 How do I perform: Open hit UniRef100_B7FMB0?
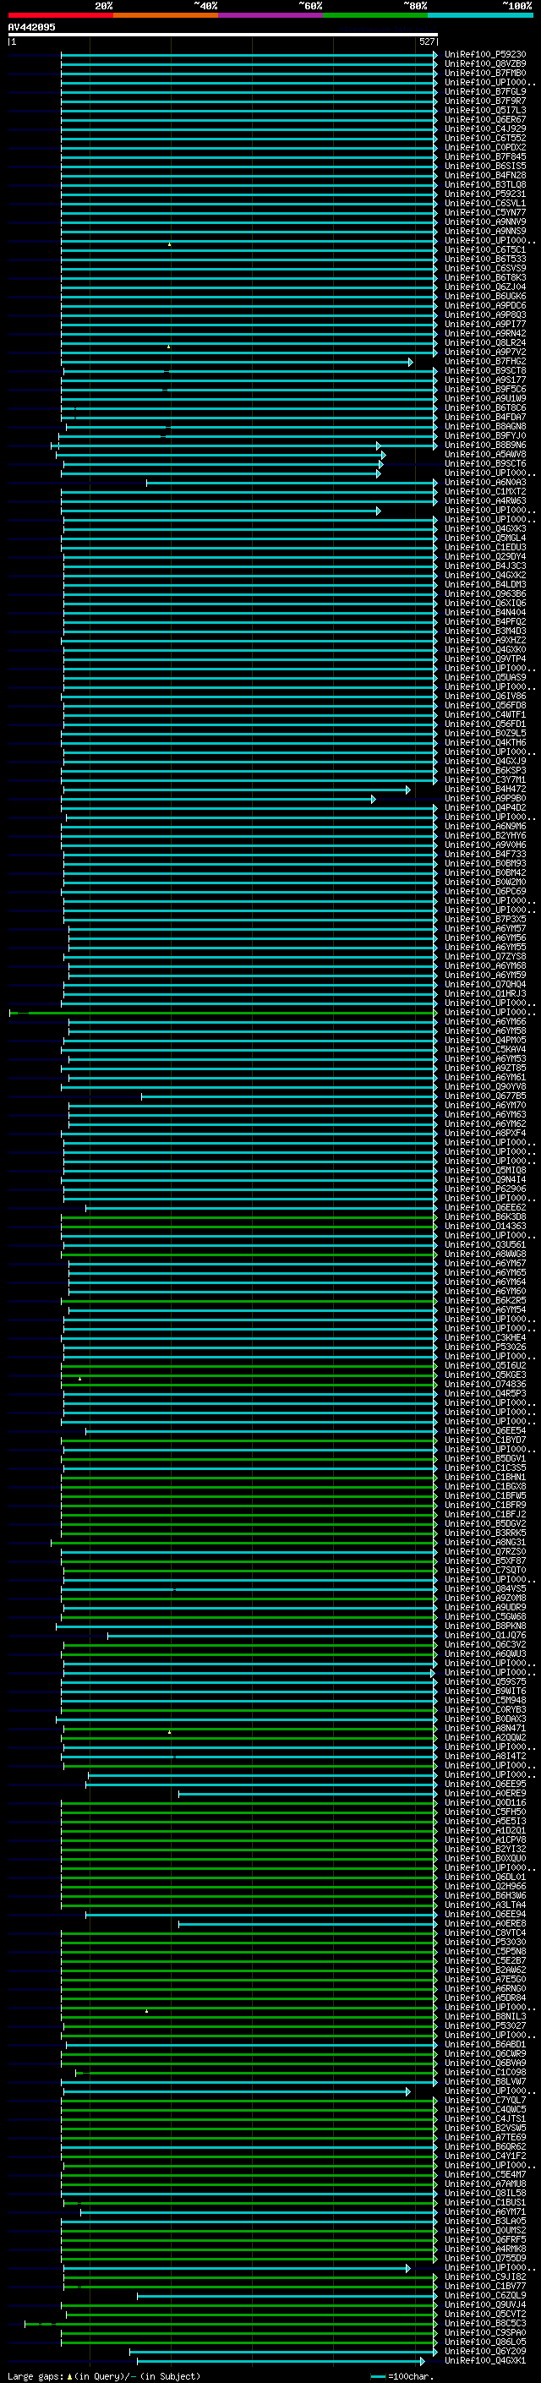point(484,73)
